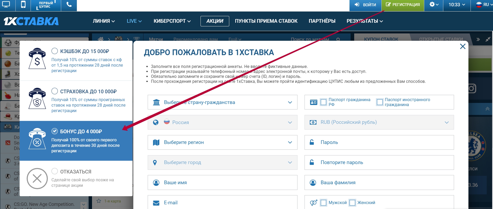Select CS:GO New Age Competition match
The image size is (493, 209).
pyautogui.click(x=44, y=205)
